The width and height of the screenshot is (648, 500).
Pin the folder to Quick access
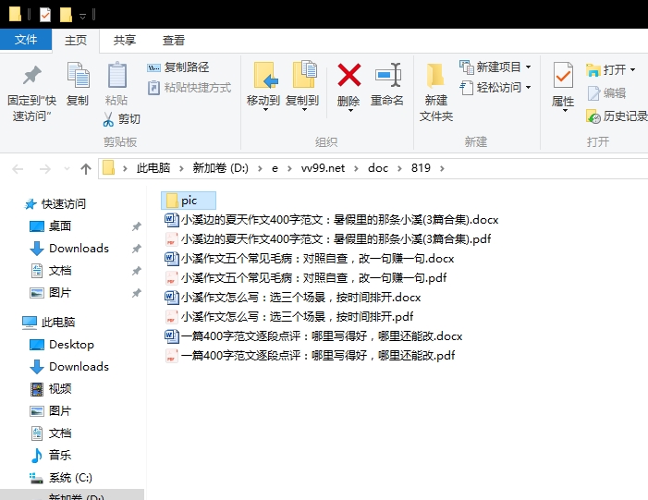tap(31, 93)
